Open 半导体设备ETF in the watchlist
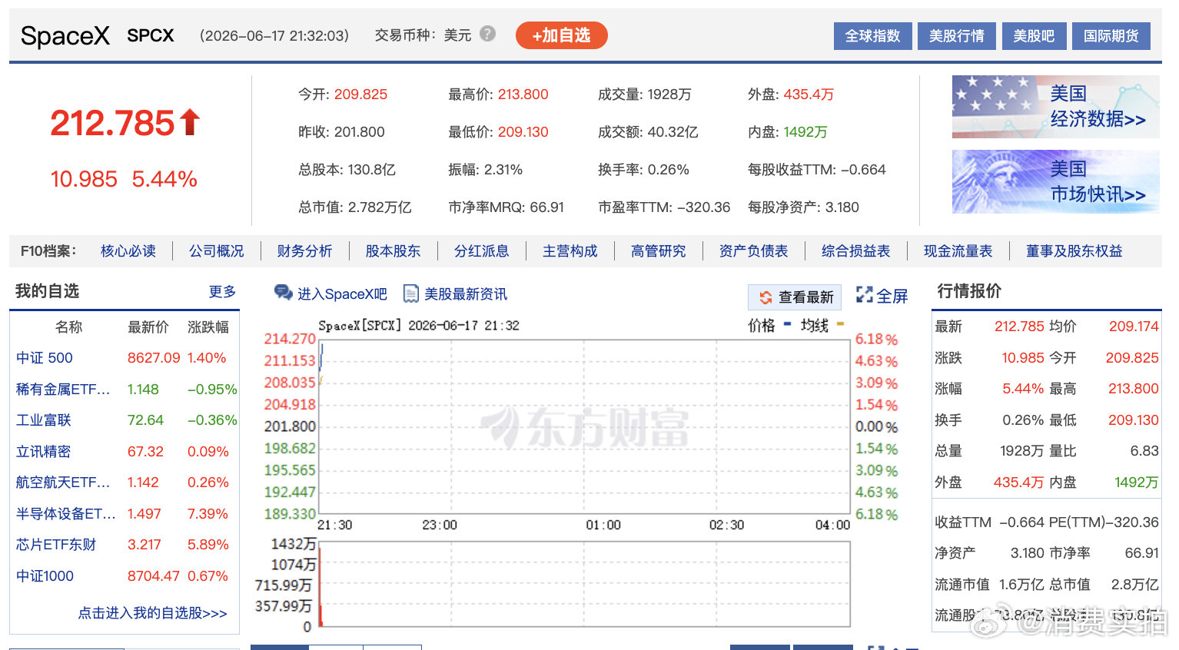The height and width of the screenshot is (650, 1179). click(66, 514)
